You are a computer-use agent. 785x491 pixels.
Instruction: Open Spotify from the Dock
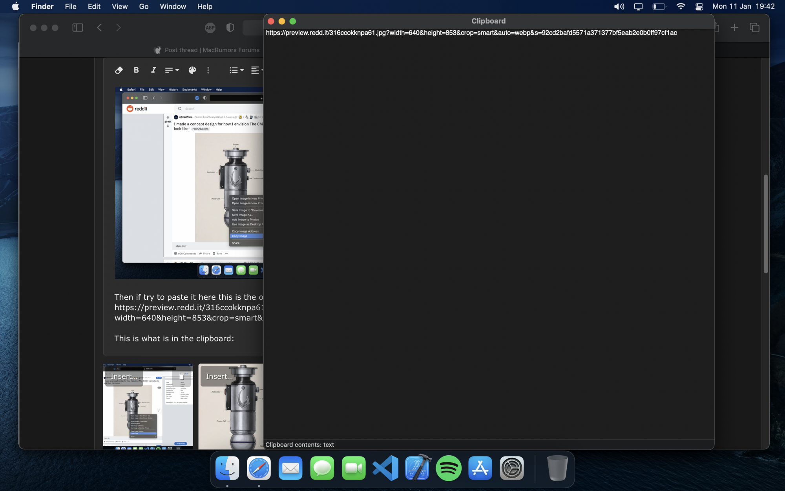[448, 468]
